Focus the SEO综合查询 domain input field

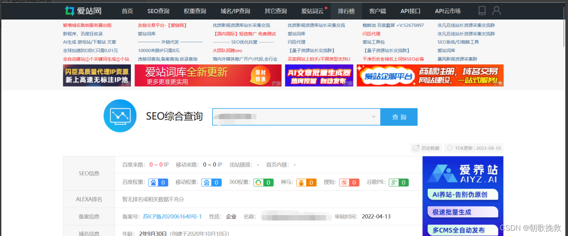tap(296, 117)
